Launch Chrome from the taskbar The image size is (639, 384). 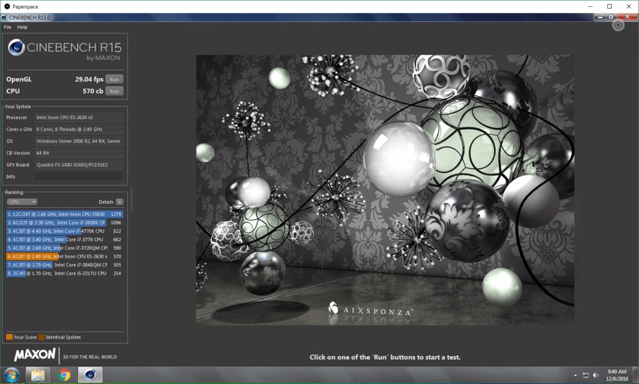[64, 375]
